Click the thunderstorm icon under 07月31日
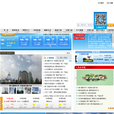This screenshot has height=114, width=114. click(x=65, y=105)
